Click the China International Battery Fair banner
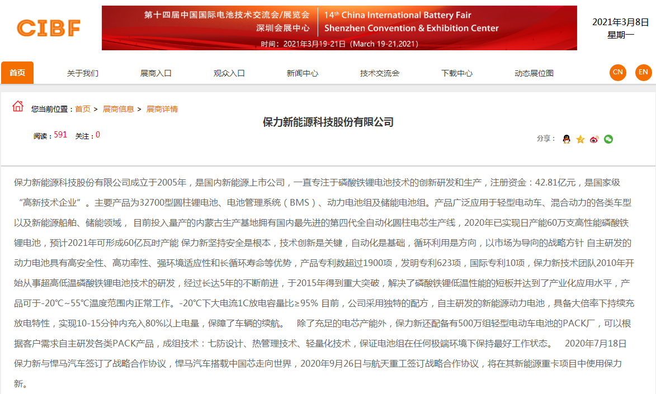Screen dimensions: 656x394 pos(339,28)
